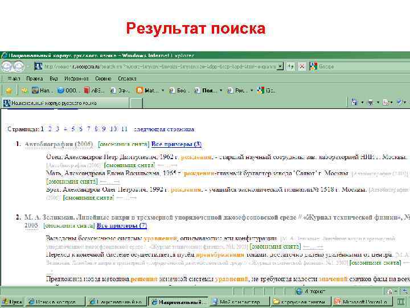The height and width of the screenshot is (308, 410).
Task: Refresh the page using the address bar refresh icon
Action: click(x=290, y=67)
